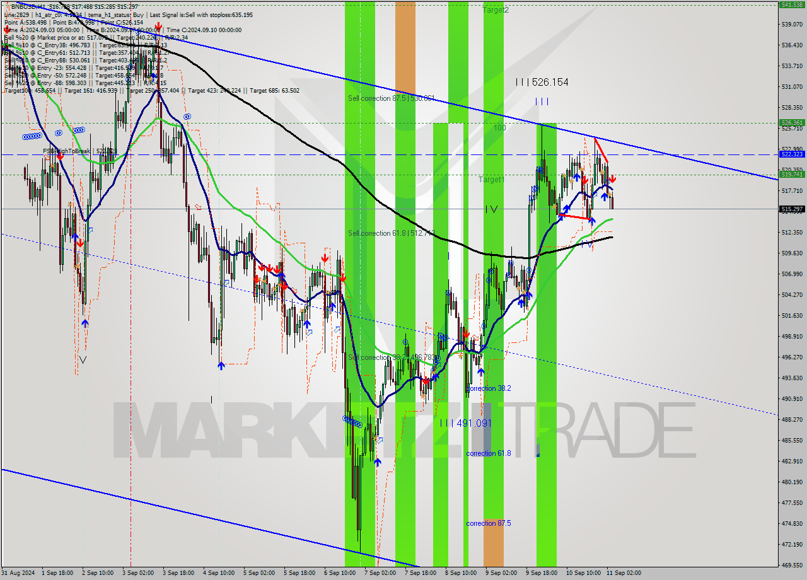Select 'Sell correction 61.8 | 512.713' label

(392, 233)
